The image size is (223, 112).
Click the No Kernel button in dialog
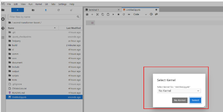180,100
